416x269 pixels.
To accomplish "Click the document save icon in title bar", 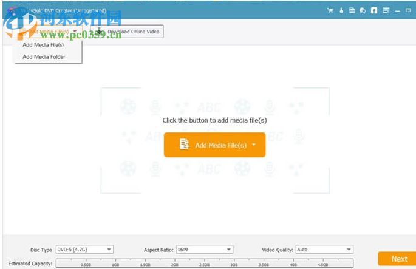I will [x=352, y=10].
